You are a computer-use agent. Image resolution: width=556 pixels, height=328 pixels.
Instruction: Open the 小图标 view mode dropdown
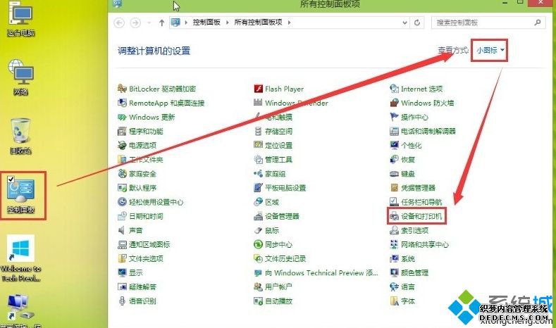point(490,50)
